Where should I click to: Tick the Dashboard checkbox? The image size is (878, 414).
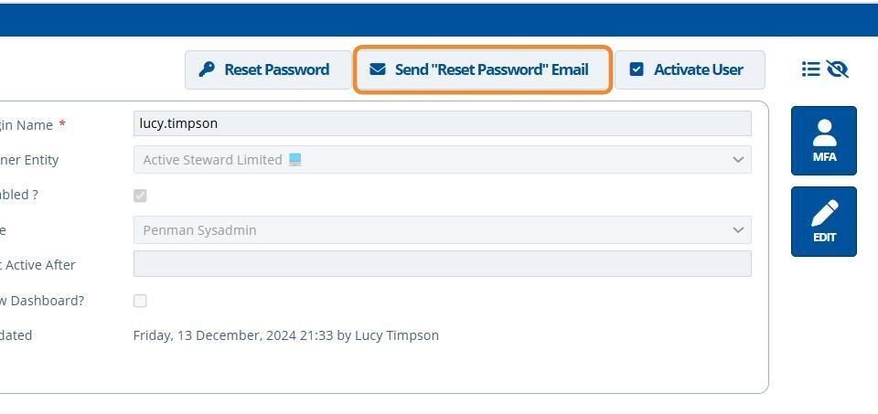click(140, 301)
